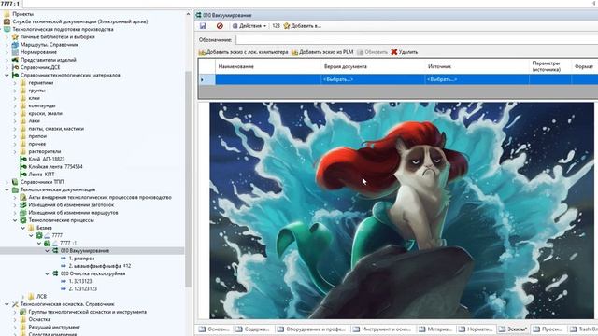The width and height of the screenshot is (598, 336).
Task: Select the Эскизы tab
Action: (x=513, y=329)
